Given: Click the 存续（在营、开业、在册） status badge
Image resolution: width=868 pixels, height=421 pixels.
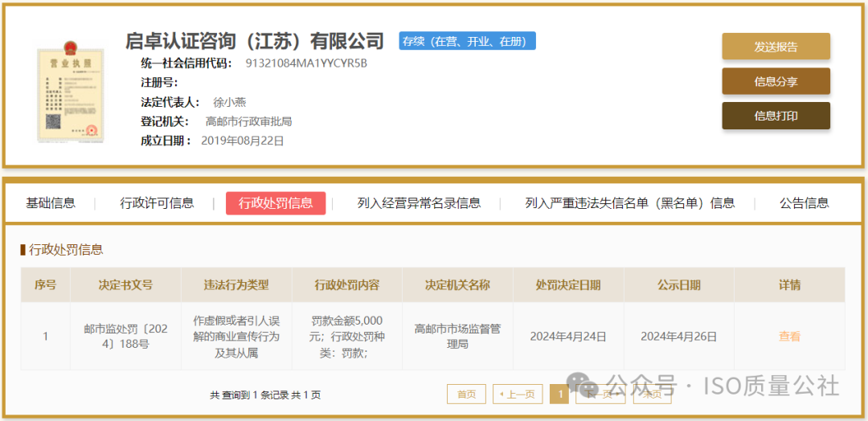Looking at the screenshot, I should coord(467,41).
